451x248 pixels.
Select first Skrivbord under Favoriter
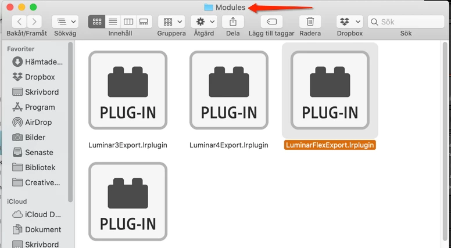click(x=35, y=92)
